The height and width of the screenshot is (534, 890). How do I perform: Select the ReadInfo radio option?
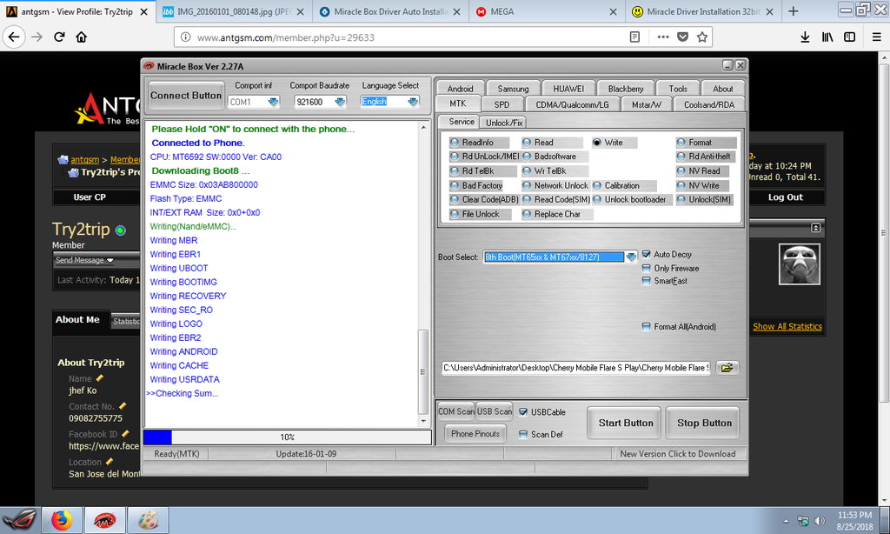coord(455,143)
